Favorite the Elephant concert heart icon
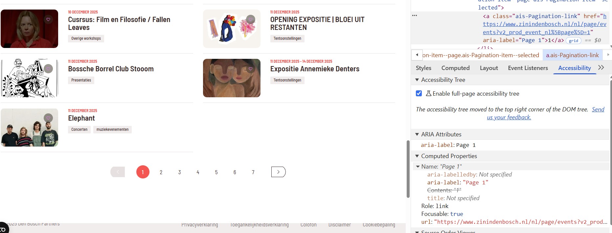This screenshot has width=612, height=233. tap(48, 118)
